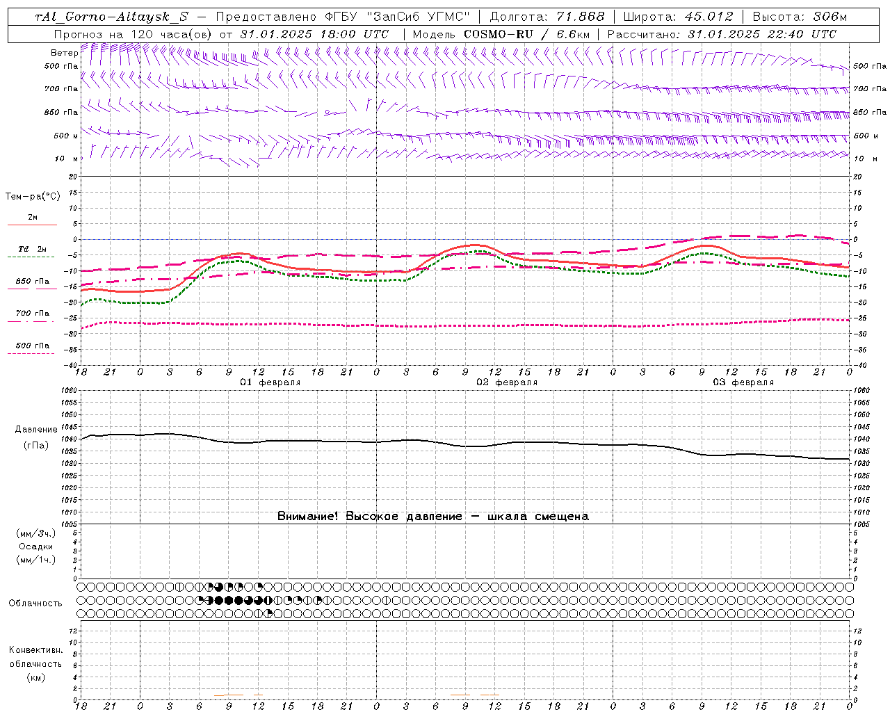Click the 500 м wind level label on left

(66, 136)
